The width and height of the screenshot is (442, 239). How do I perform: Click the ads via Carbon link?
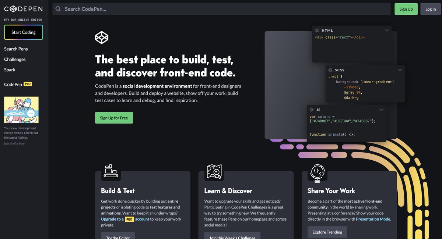[x=14, y=143]
